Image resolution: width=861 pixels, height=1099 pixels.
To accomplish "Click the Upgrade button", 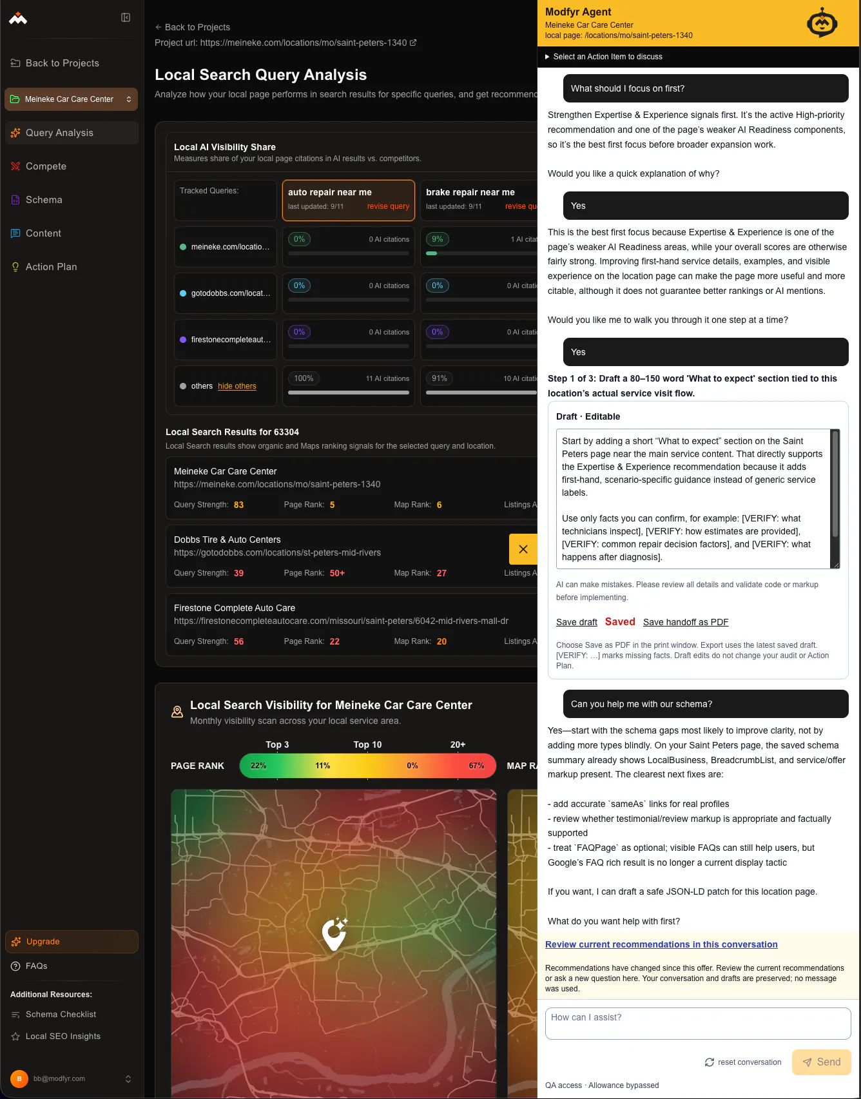I will point(72,942).
